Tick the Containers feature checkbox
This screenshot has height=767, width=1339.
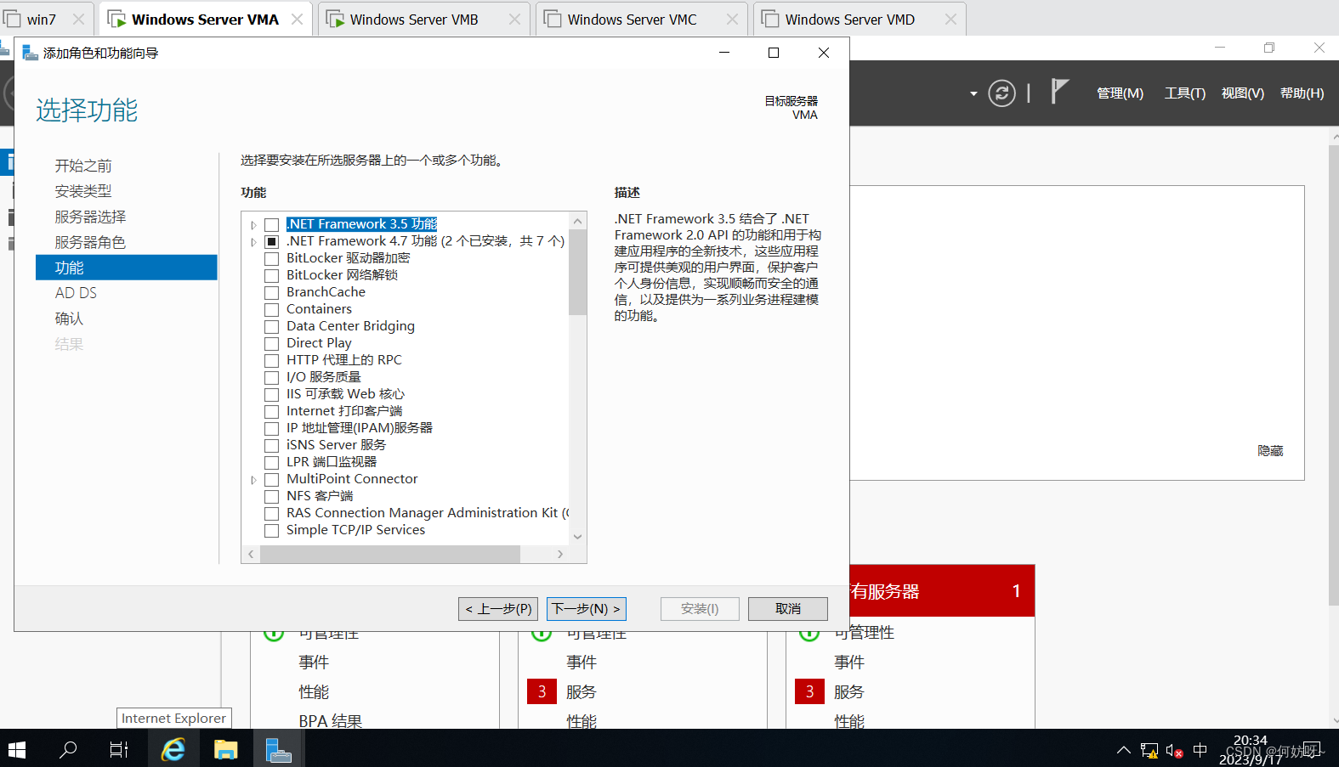point(272,310)
